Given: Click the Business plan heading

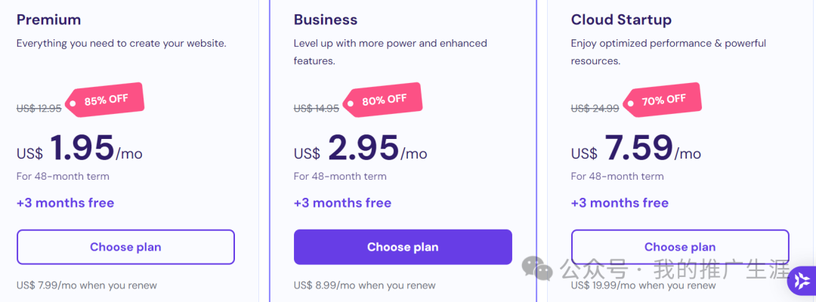Looking at the screenshot, I should pyautogui.click(x=326, y=20).
